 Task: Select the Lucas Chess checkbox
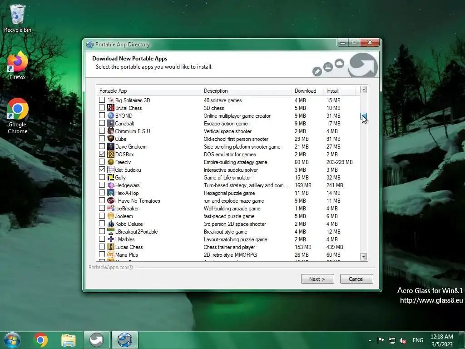[x=102, y=247]
